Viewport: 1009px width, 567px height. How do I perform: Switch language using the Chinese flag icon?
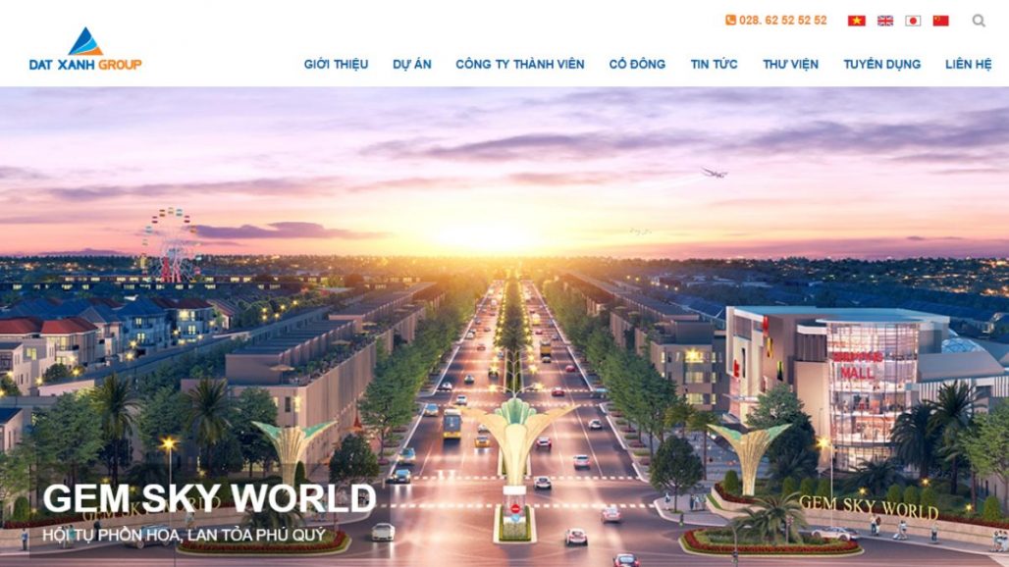coord(941,21)
